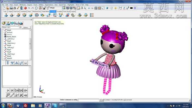Image resolution: width=192 pixels, height=108 pixels.
Task: Click the eyeglasses view manager icon
Action: [x=17, y=23]
